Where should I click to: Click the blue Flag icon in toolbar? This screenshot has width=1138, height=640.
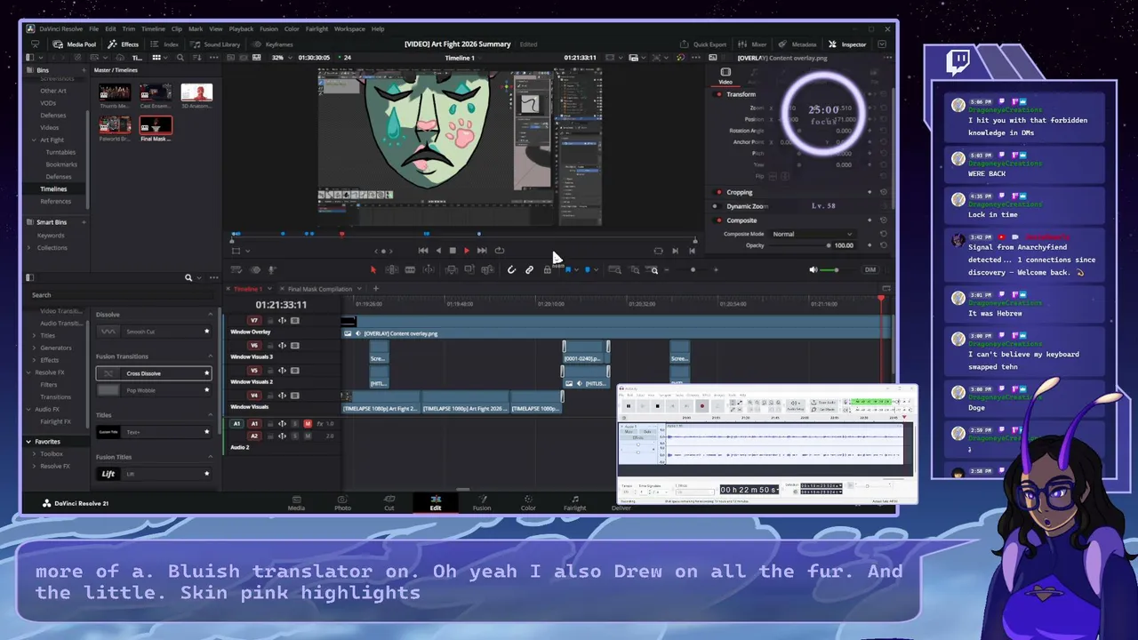click(x=567, y=269)
